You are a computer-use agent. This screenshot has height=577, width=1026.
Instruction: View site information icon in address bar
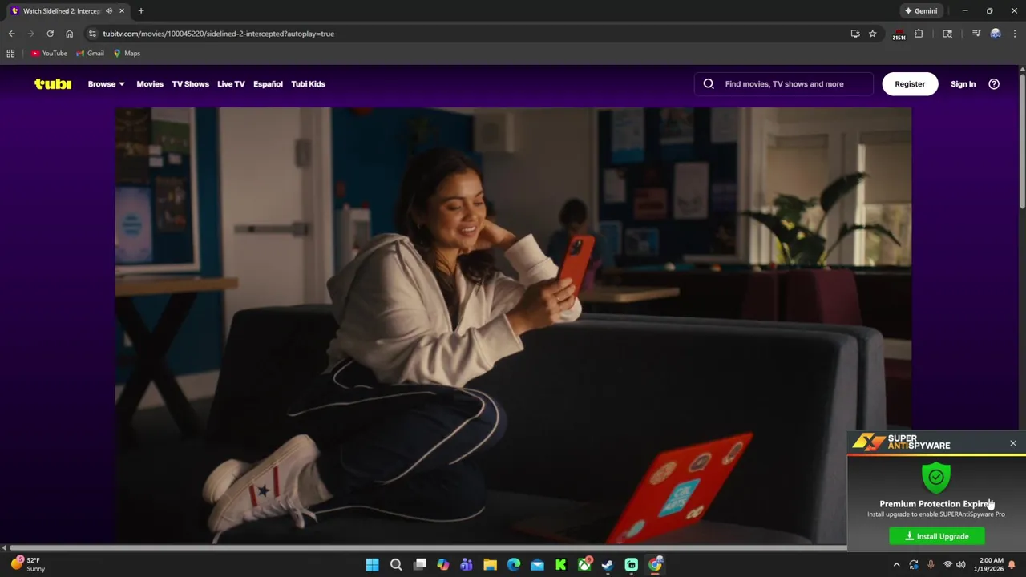pos(92,34)
